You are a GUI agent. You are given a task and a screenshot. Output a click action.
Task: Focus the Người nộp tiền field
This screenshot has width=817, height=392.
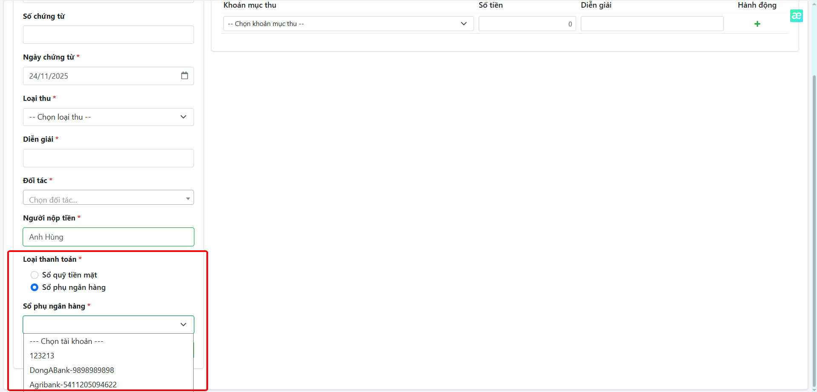click(x=108, y=237)
